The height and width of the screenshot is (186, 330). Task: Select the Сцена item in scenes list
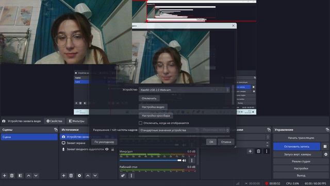coord(29,137)
